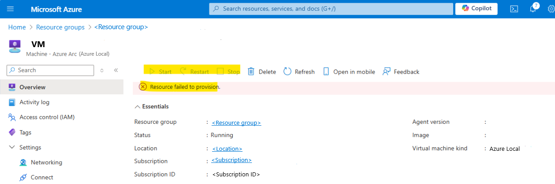The height and width of the screenshot is (184, 555).
Task: Click the Delete trash icon
Action: point(251,71)
